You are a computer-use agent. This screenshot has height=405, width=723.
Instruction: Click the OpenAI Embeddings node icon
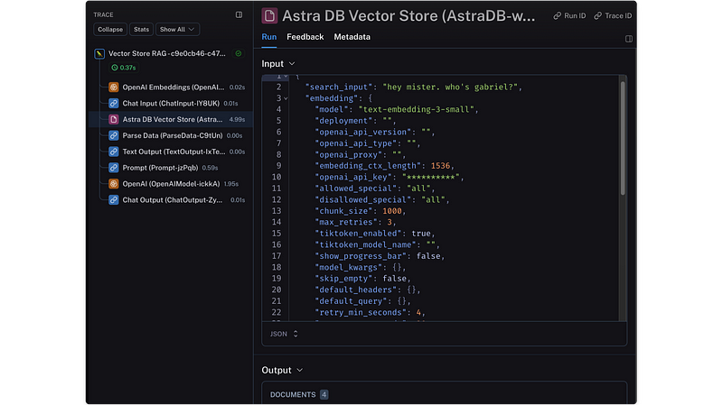(114, 87)
